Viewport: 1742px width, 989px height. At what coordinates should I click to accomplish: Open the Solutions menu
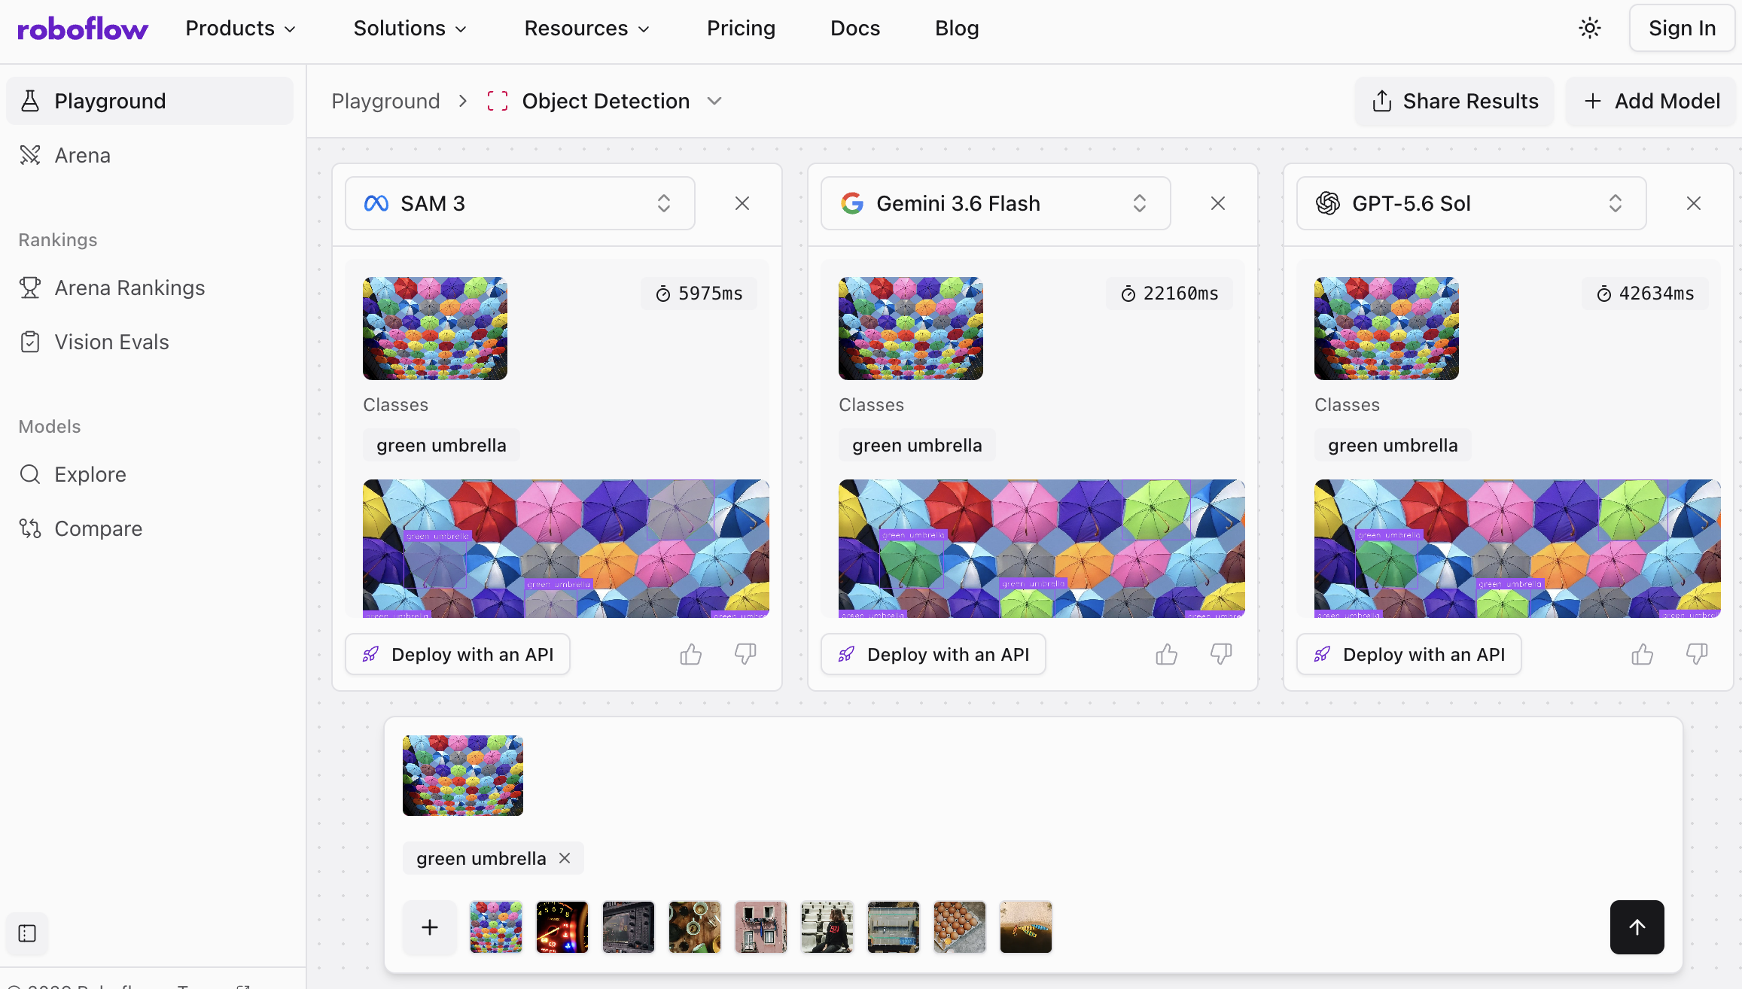pyautogui.click(x=410, y=29)
